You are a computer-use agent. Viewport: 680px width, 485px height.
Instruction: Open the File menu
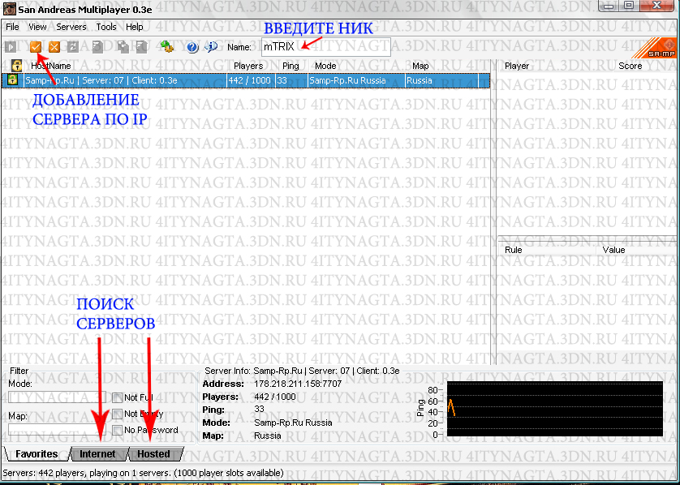pyautogui.click(x=12, y=27)
